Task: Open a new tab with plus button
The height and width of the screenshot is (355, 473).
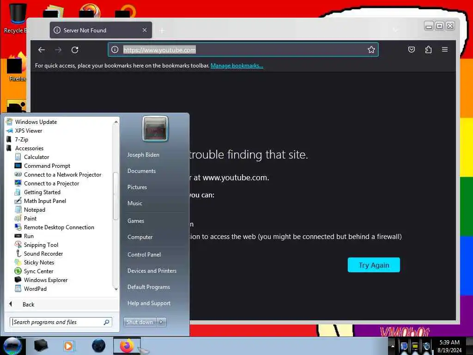Action: 162,31
